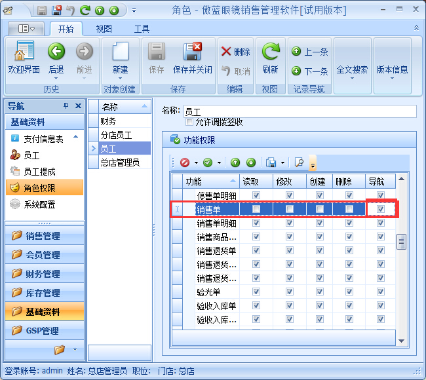
Task: Open the 销售管理 navigation group
Action: pos(45,235)
